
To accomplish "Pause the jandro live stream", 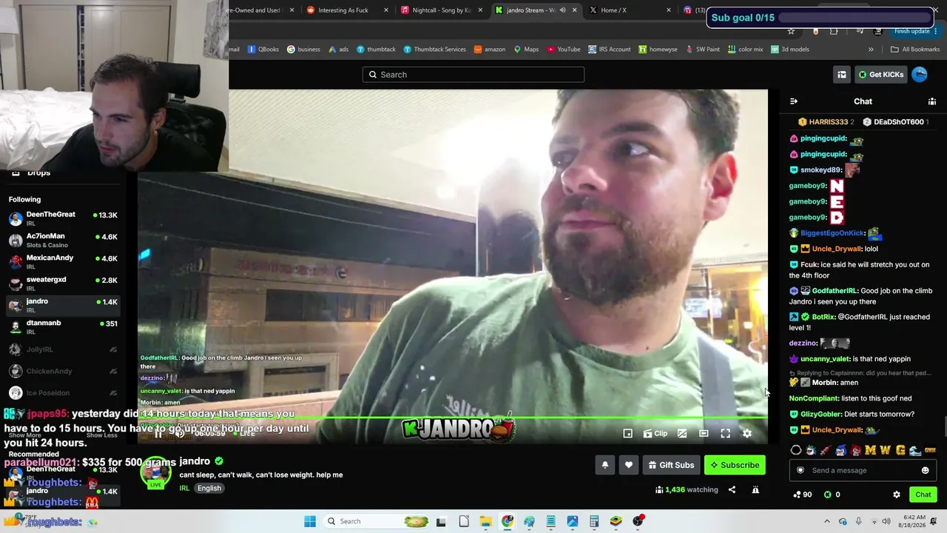I will pos(158,434).
